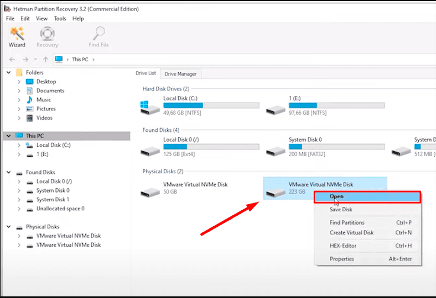436x298 pixels.
Task: Go up one level with up arrow
Action: (45, 59)
